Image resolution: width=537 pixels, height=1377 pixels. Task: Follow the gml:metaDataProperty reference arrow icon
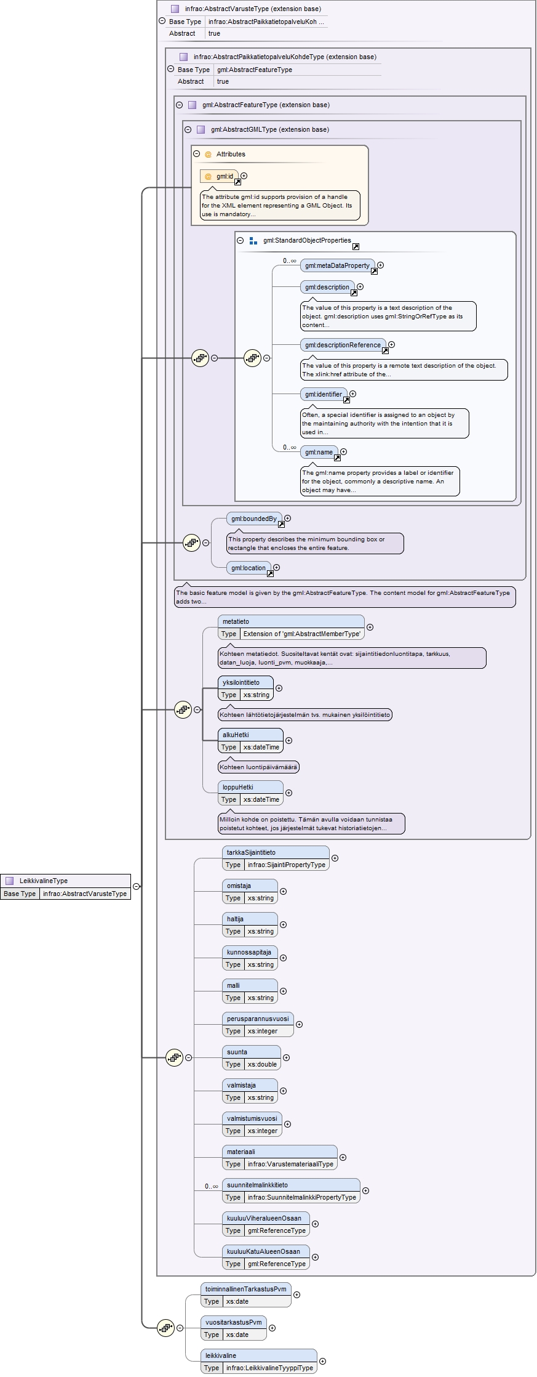click(x=374, y=272)
